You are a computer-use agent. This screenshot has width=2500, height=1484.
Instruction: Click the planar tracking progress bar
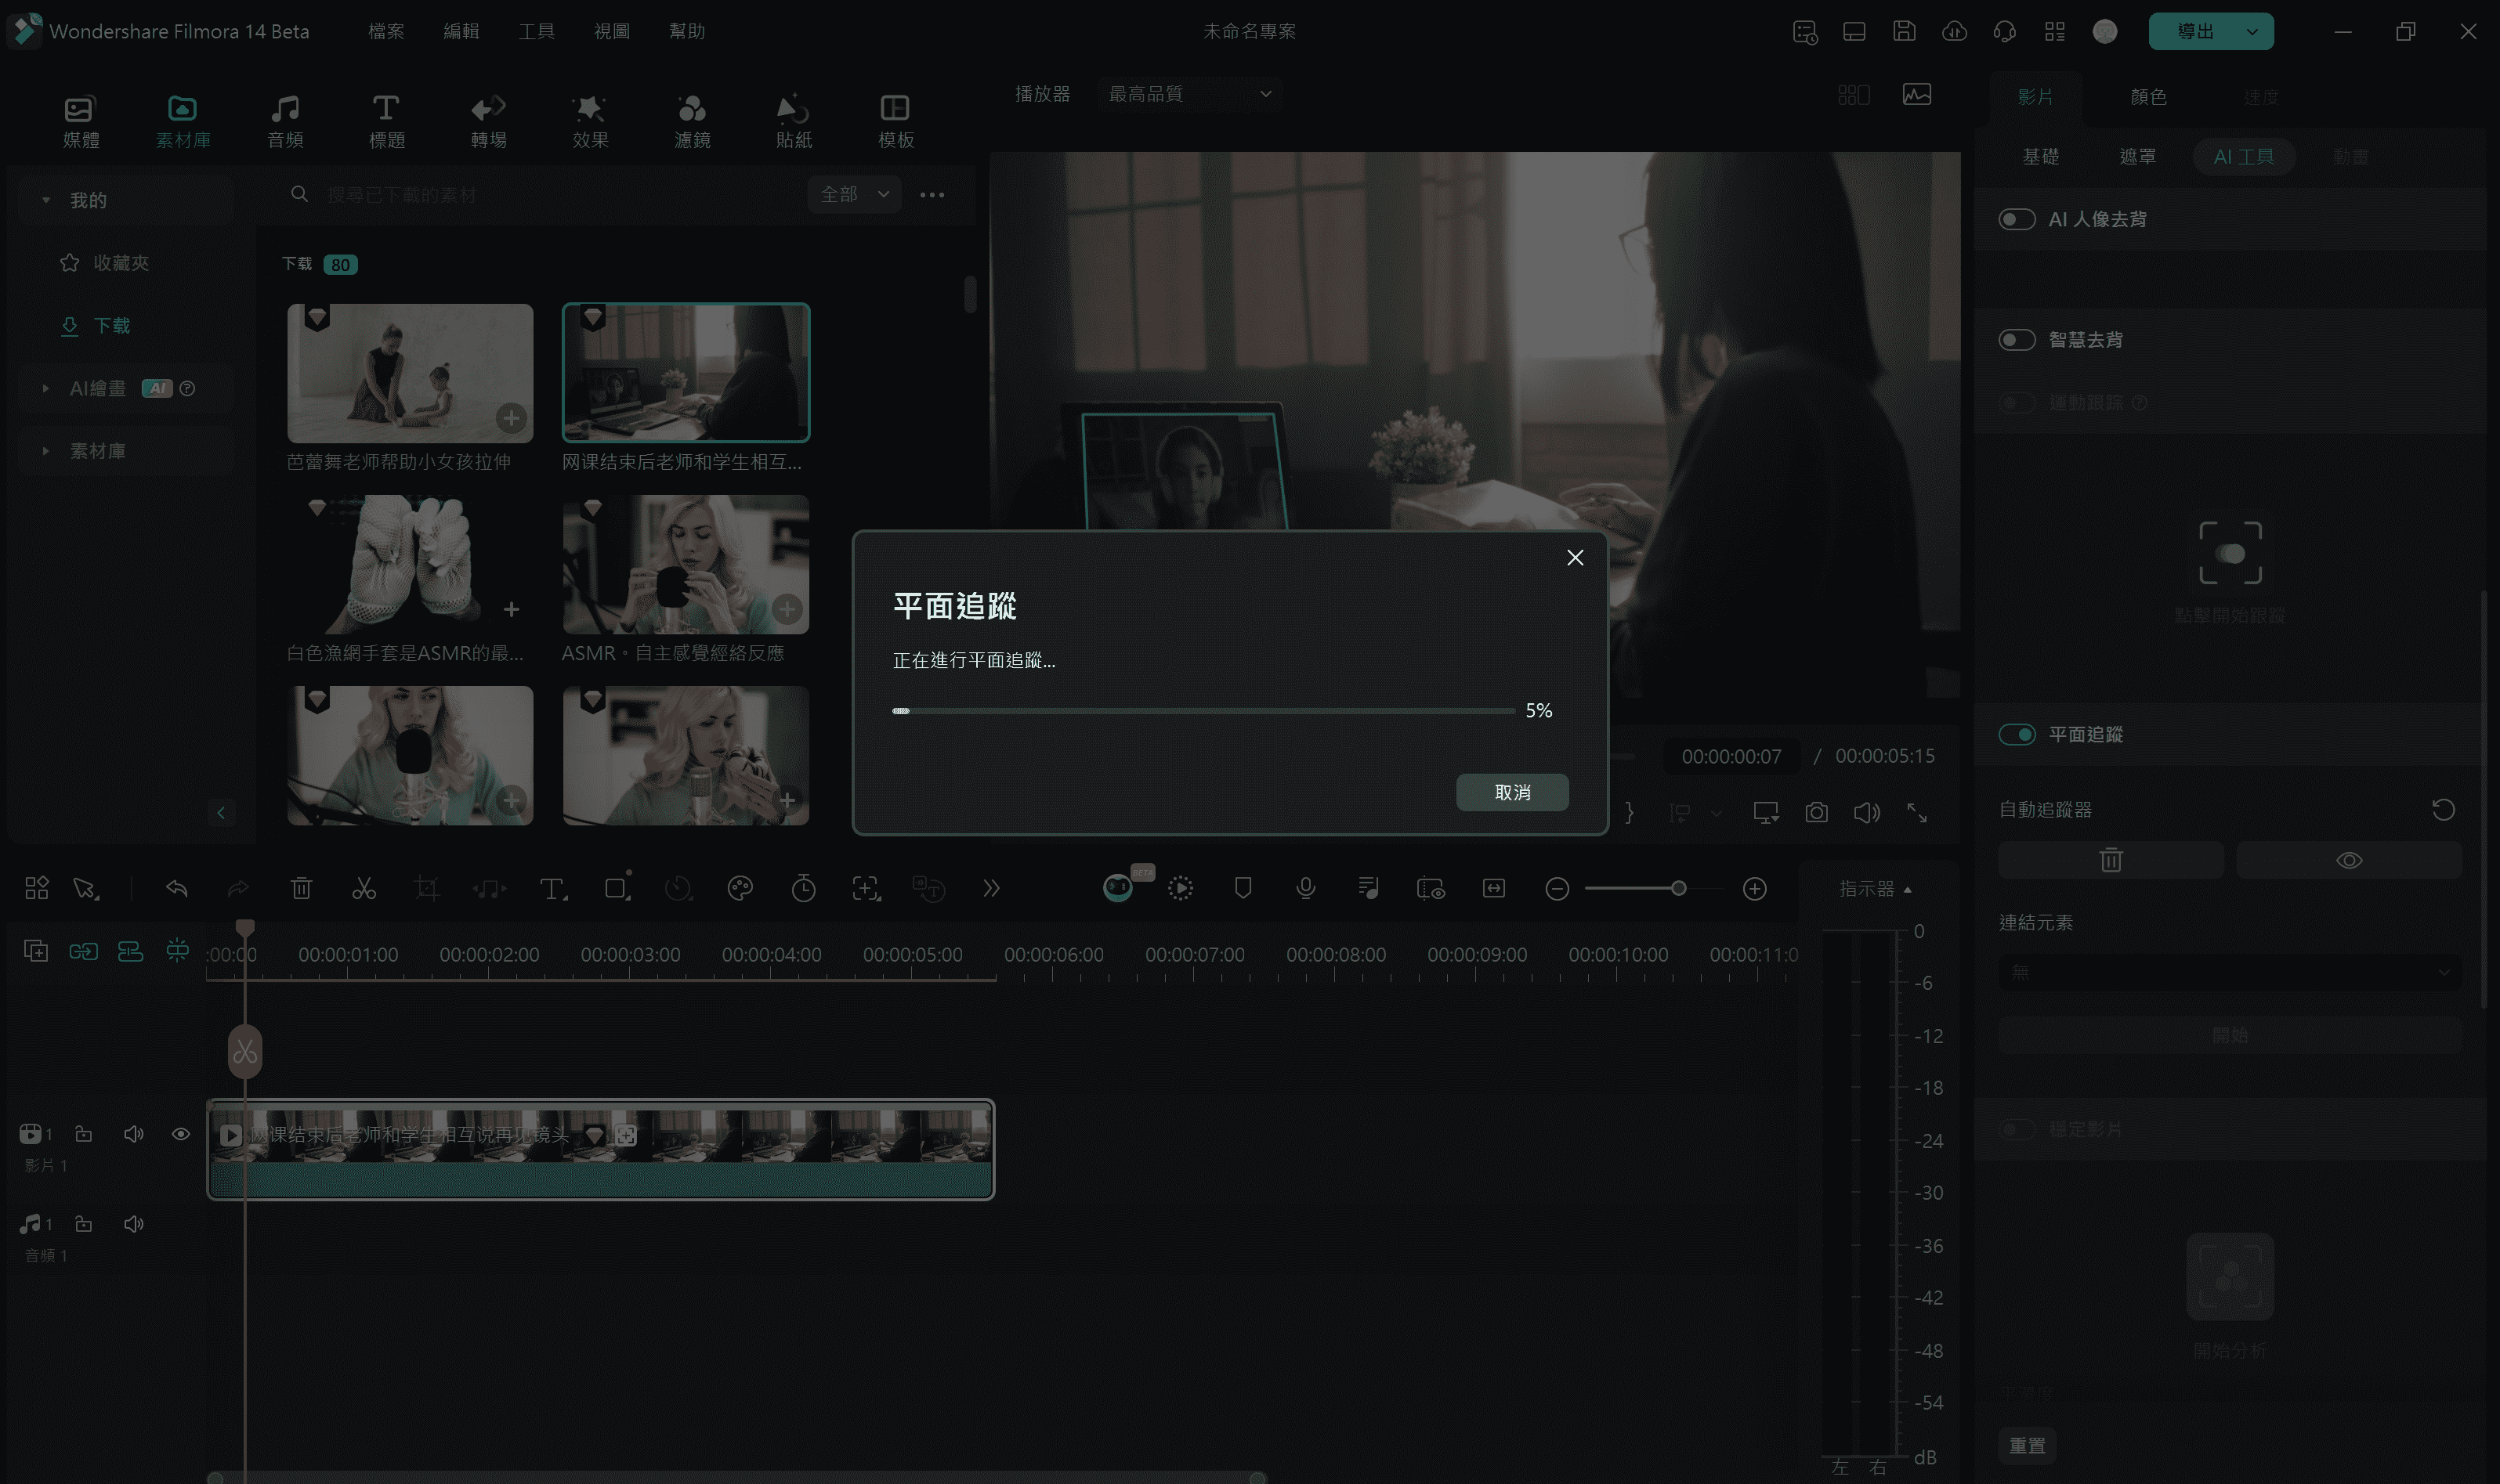click(x=1203, y=711)
